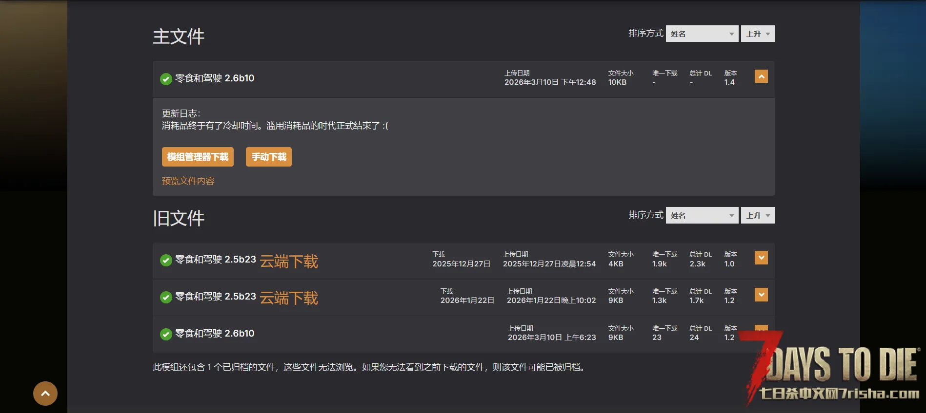Click the 模组管理器下载 button

[198, 157]
